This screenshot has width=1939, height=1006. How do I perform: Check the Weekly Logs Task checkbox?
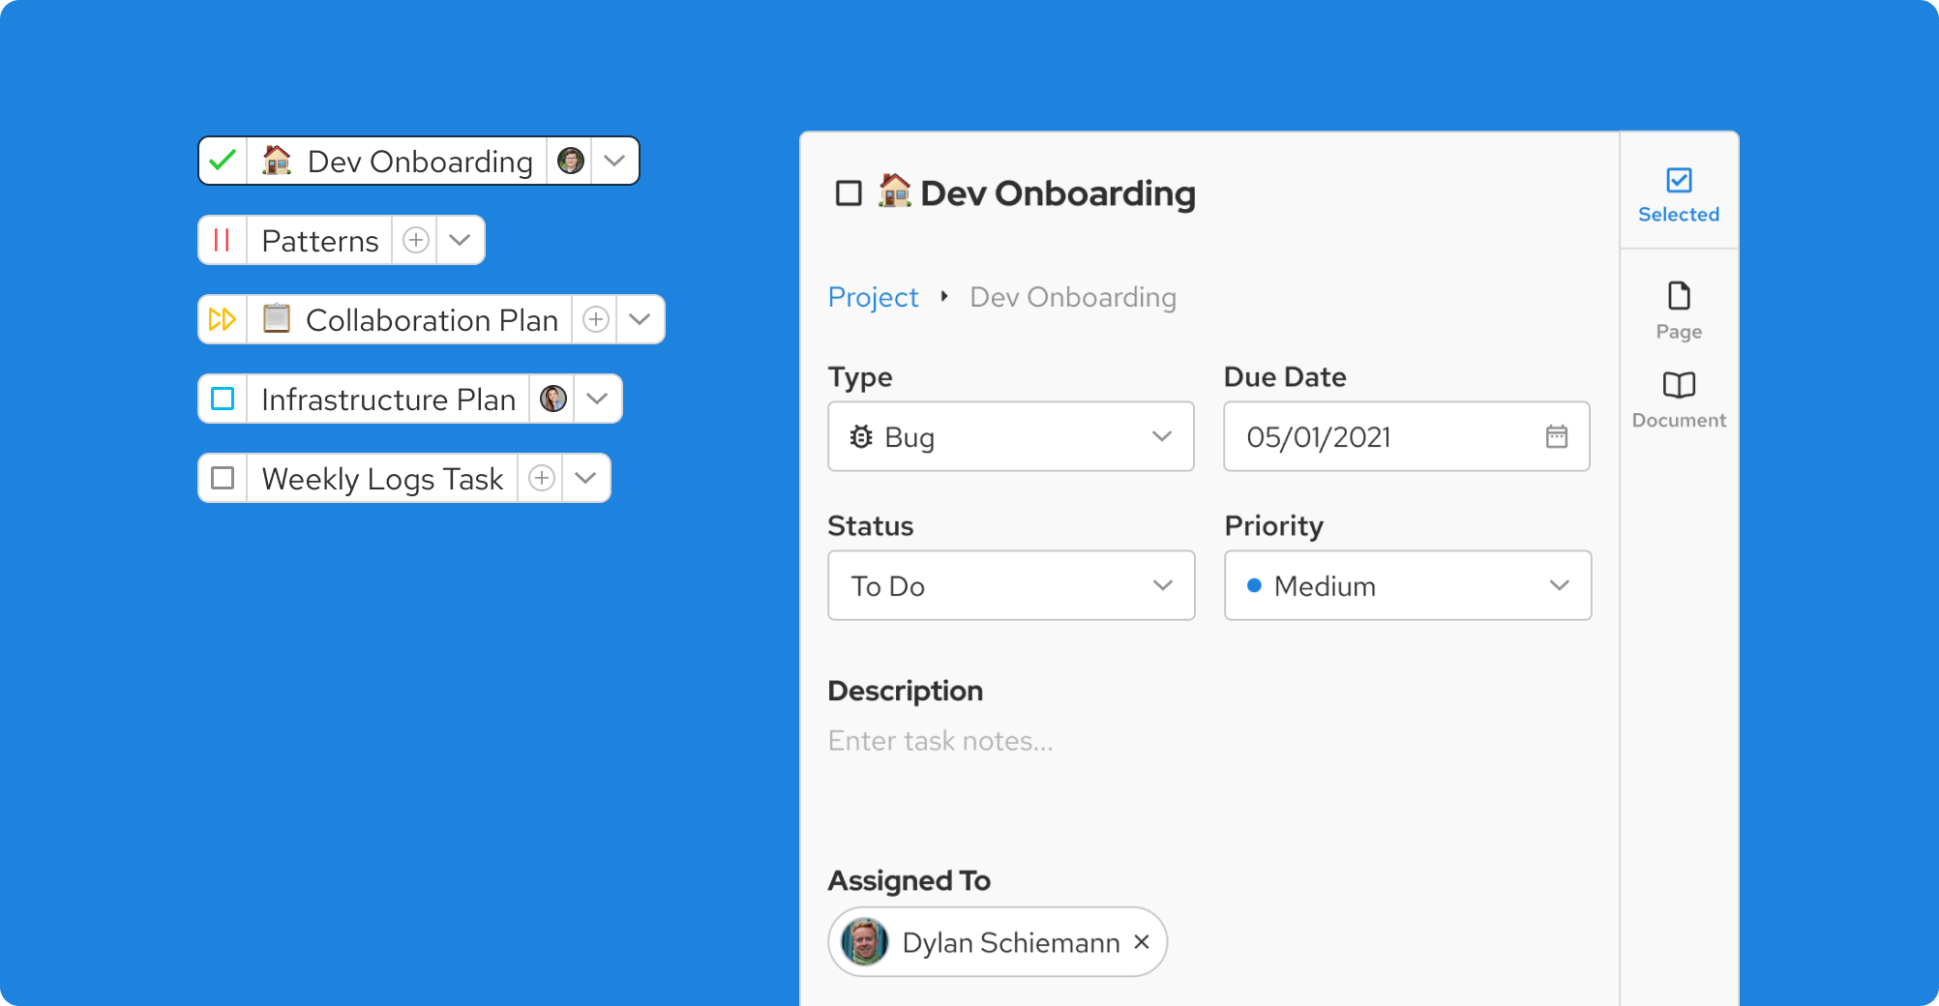(x=223, y=478)
